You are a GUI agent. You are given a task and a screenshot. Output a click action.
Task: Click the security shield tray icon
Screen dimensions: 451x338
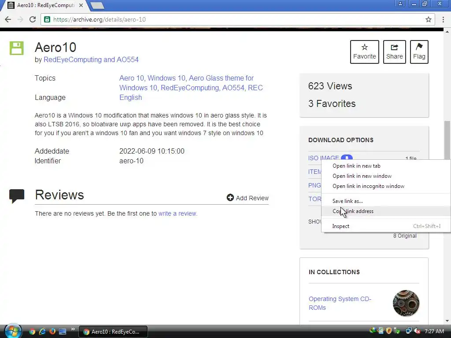(389, 331)
